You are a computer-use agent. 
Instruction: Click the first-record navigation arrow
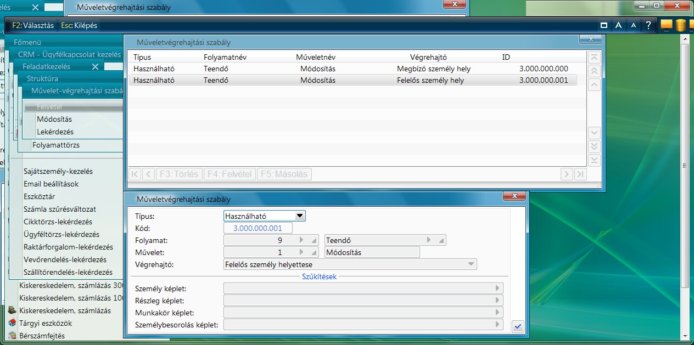pos(134,174)
